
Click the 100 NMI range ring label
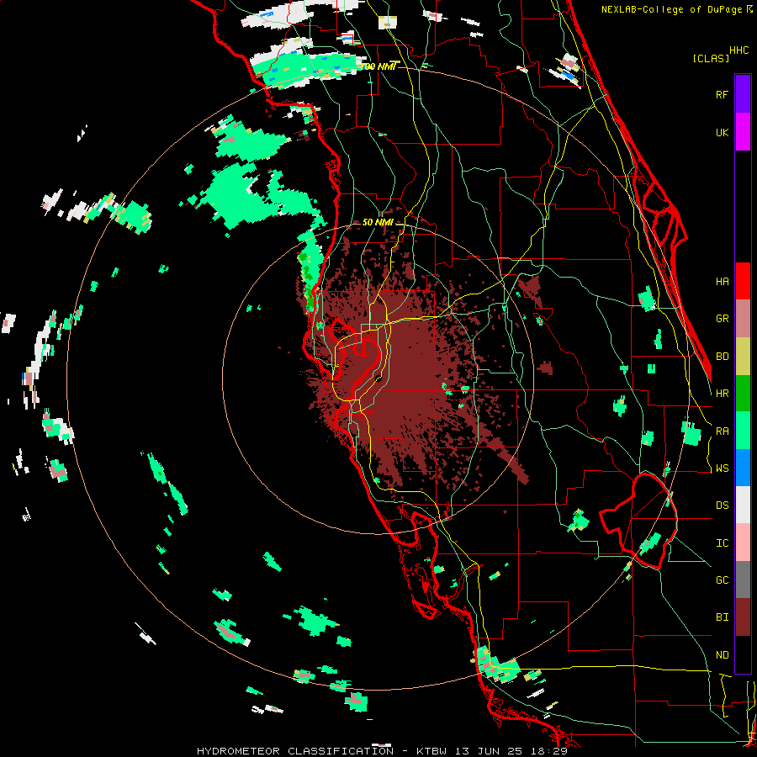(x=378, y=66)
